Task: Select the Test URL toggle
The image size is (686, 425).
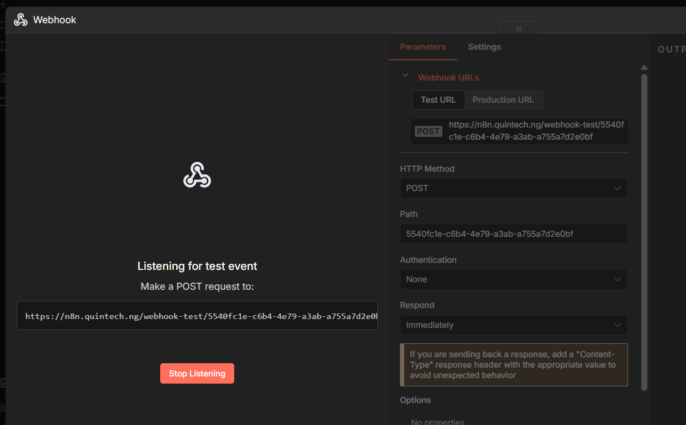Action: coord(438,100)
